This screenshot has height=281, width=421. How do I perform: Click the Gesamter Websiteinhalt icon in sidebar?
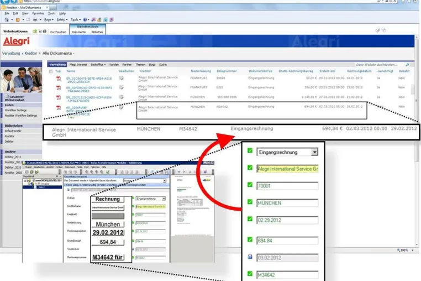(7, 96)
